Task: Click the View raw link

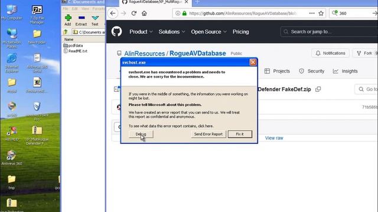Action: 274,138
